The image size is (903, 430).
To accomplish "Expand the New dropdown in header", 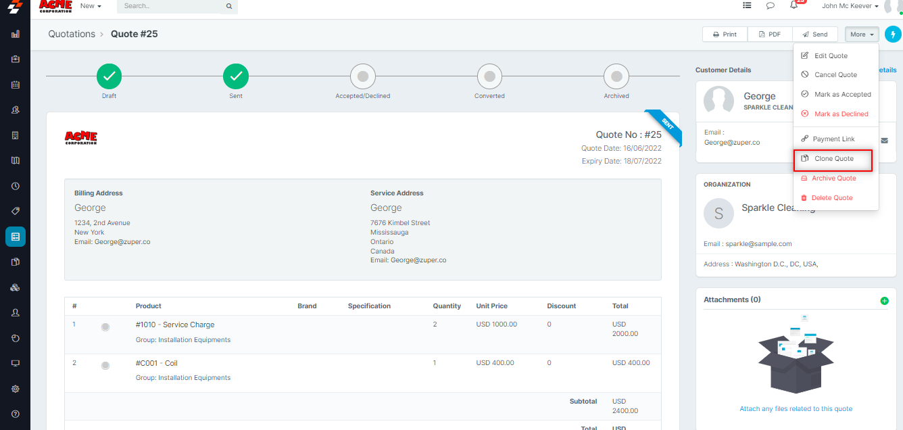I will (x=91, y=6).
